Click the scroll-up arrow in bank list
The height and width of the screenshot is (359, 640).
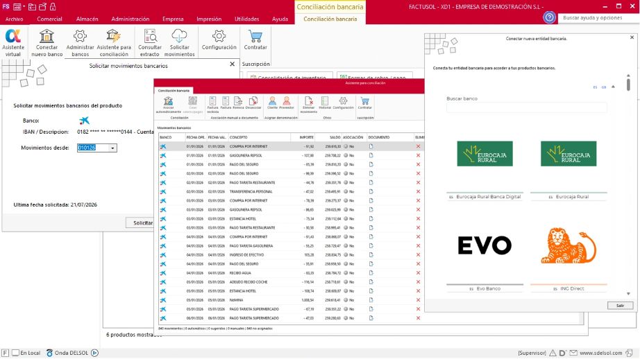[628, 76]
